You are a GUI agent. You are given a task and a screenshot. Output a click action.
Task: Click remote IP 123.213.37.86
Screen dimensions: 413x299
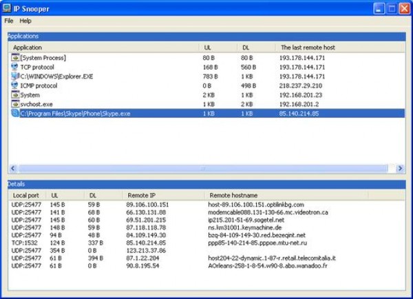click(146, 251)
